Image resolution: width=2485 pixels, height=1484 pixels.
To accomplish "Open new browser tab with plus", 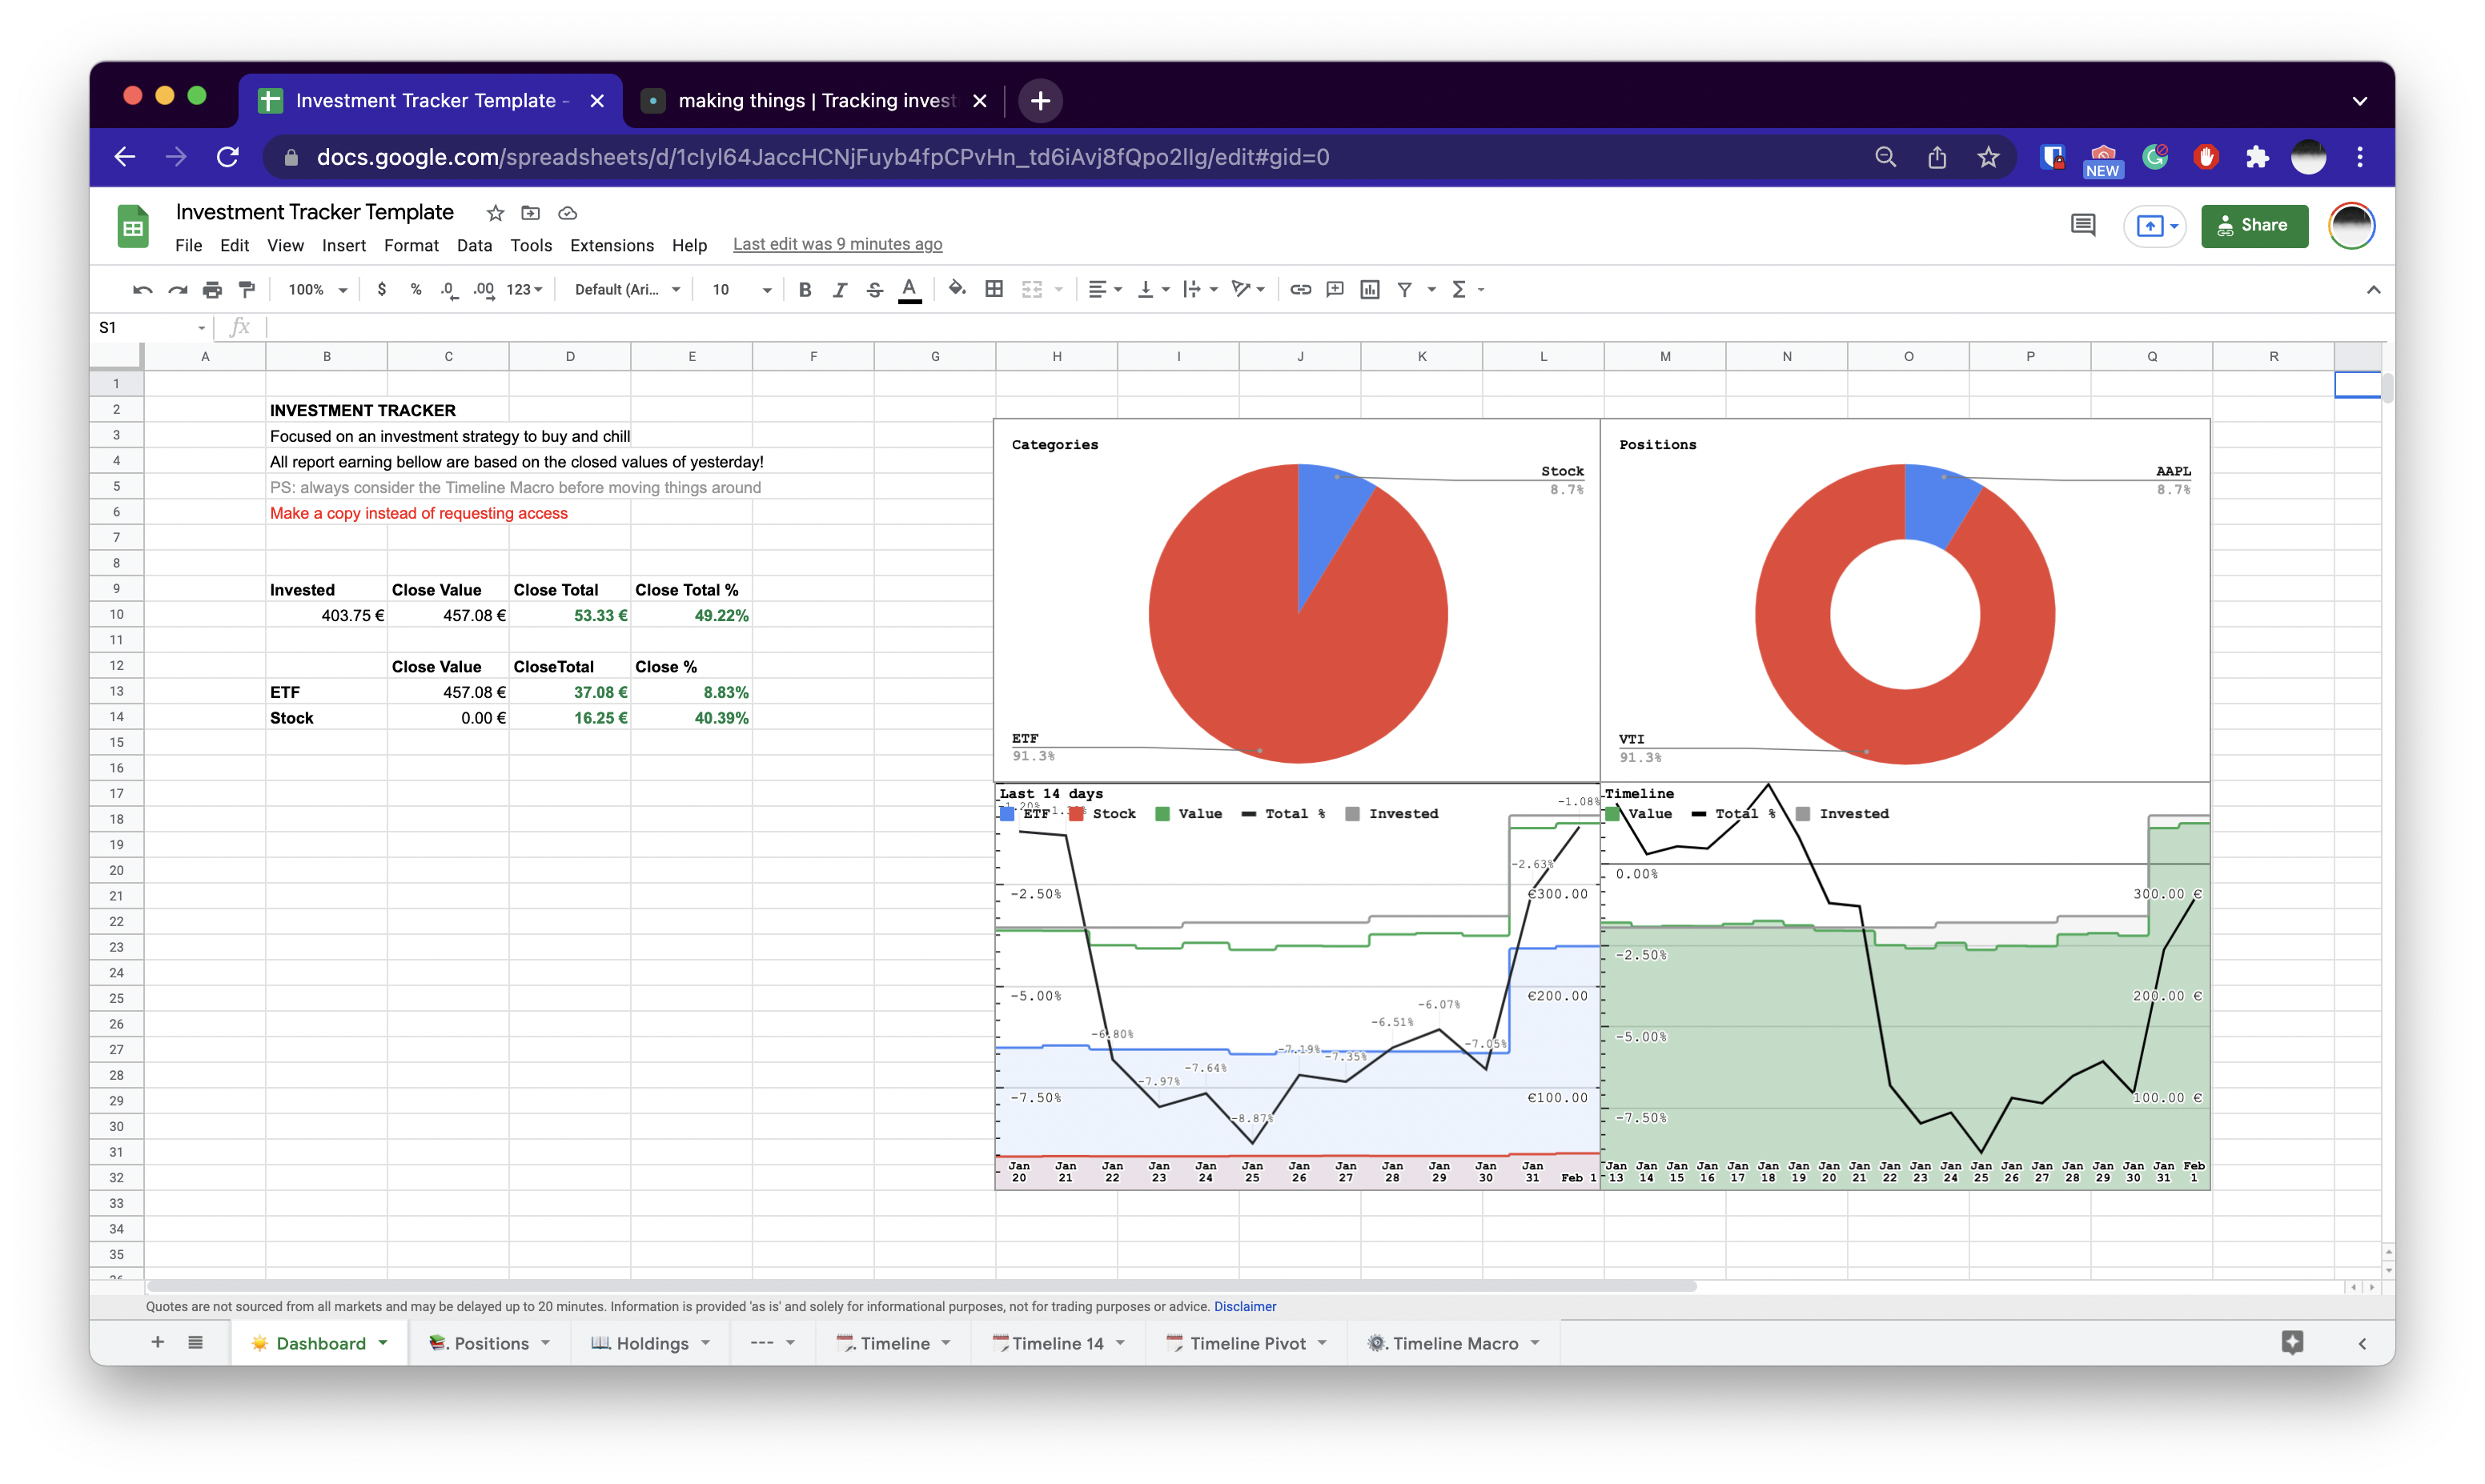I will click(x=1040, y=101).
